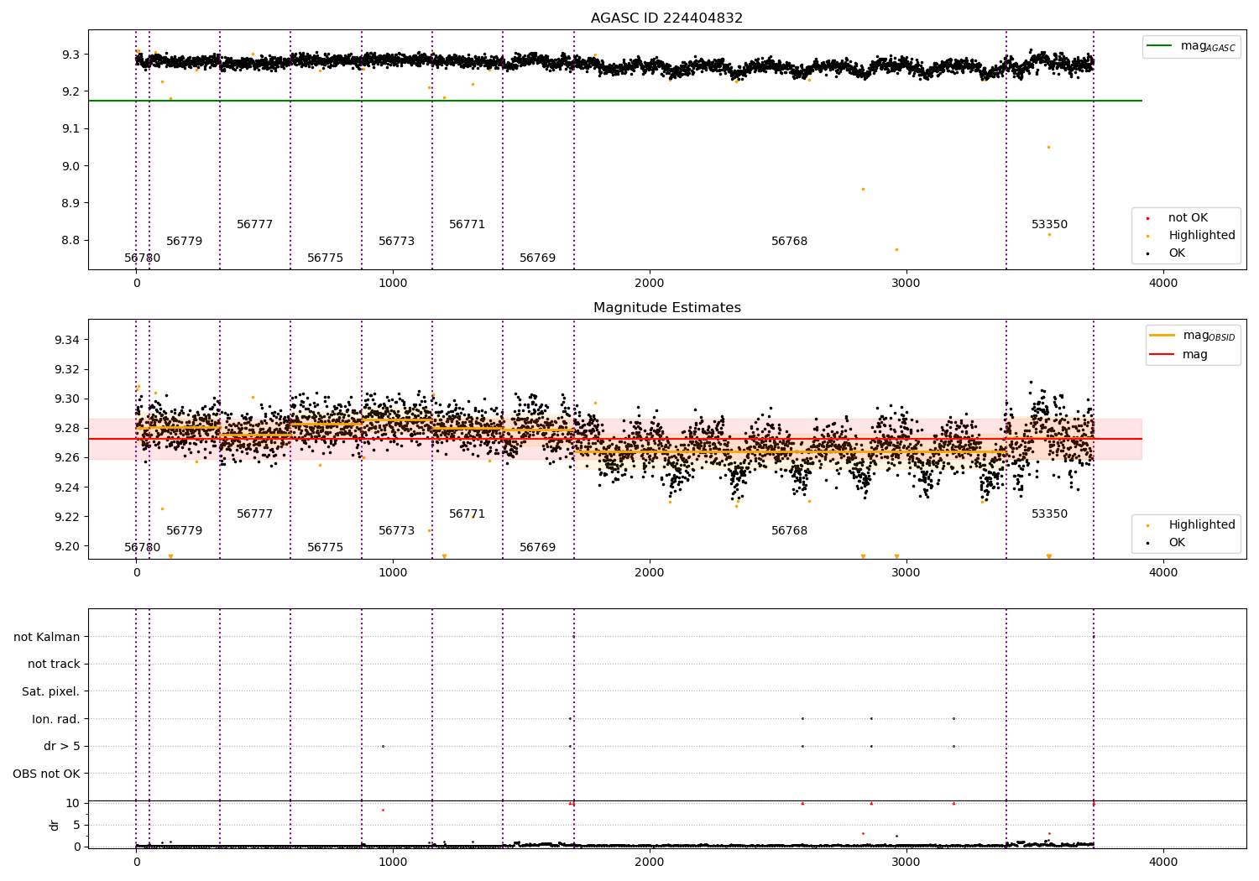Click the "dr" y-axis label in the bottom plot
Viewport: 1259px width, 881px height.
55,825
